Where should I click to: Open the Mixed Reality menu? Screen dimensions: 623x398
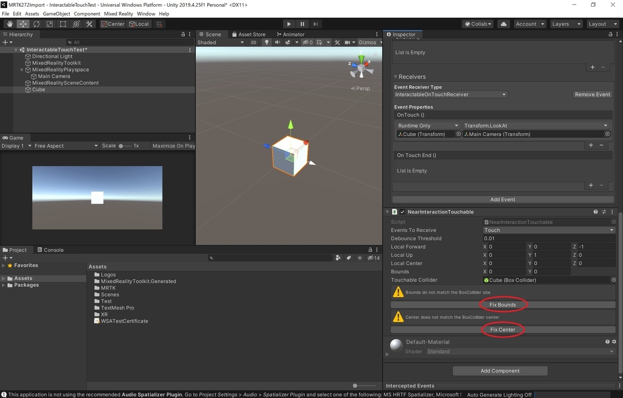(118, 14)
